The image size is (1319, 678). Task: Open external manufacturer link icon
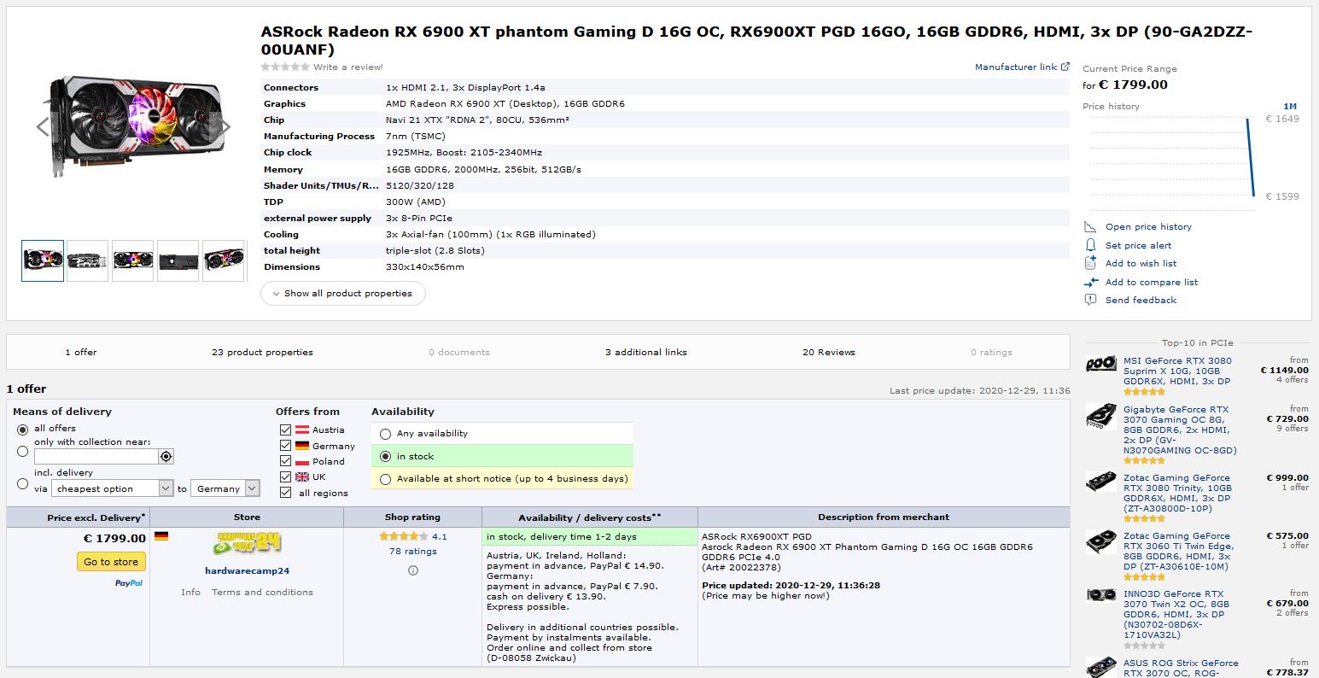click(x=1065, y=67)
